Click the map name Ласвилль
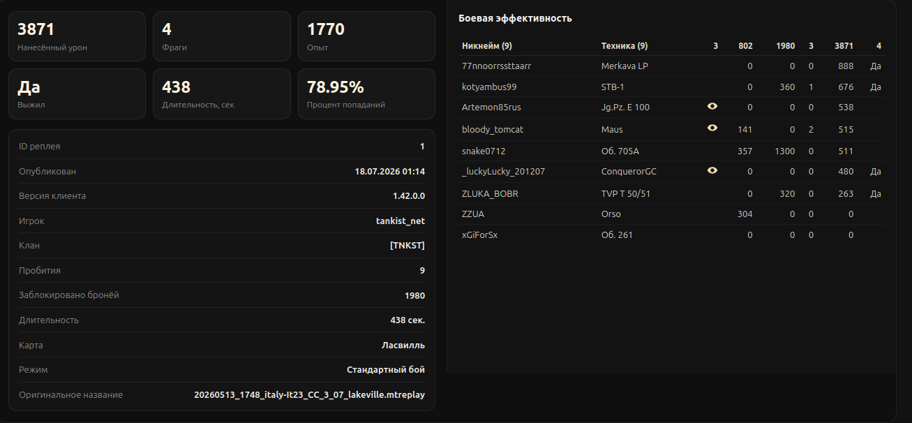The width and height of the screenshot is (912, 423). point(403,346)
